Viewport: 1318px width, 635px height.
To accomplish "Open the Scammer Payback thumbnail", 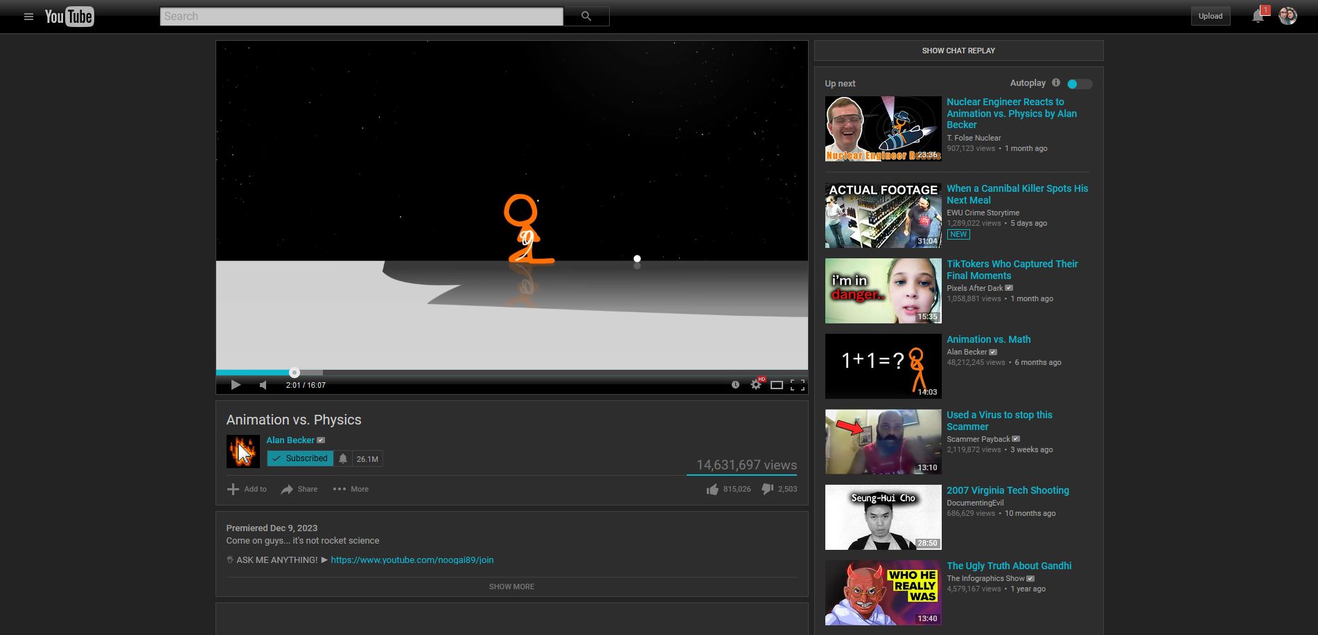I will [883, 442].
